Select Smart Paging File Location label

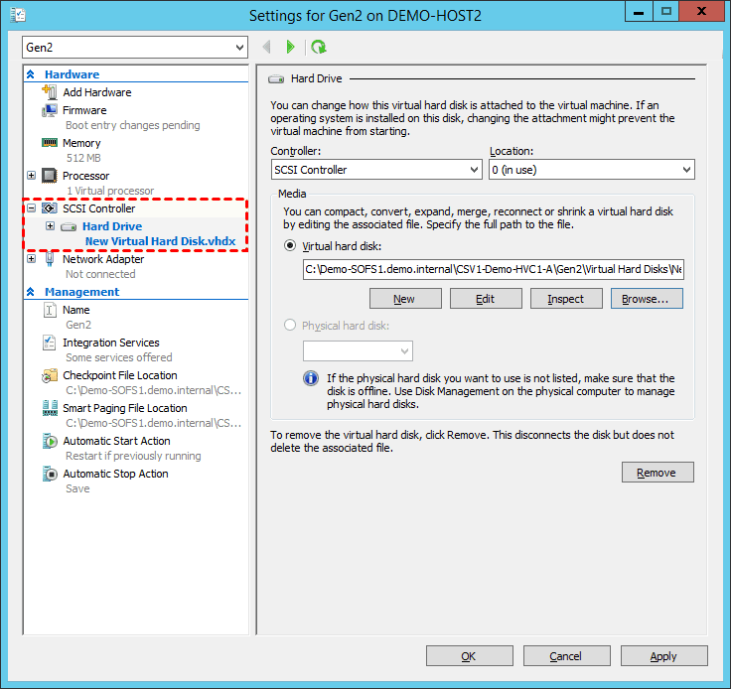[125, 408]
